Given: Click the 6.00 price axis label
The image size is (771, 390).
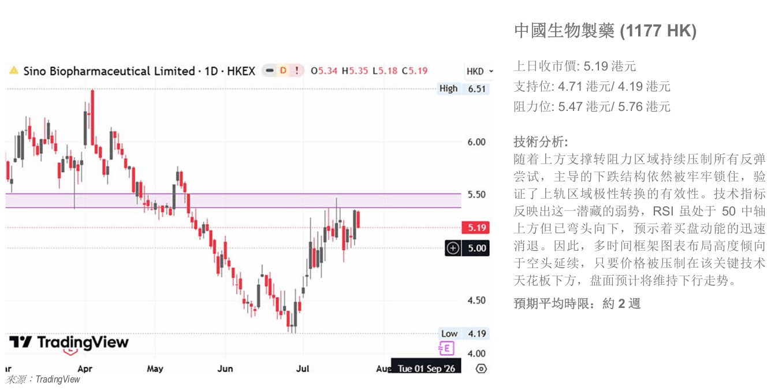Looking at the screenshot, I should (476, 142).
